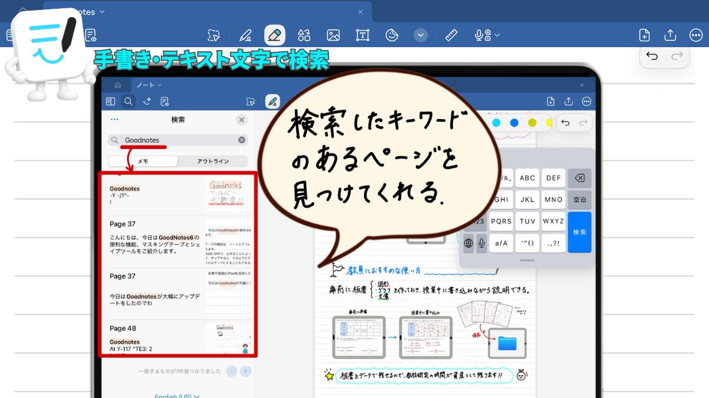Tap inner undo arrow beside colors
The image size is (709, 398).
click(565, 122)
